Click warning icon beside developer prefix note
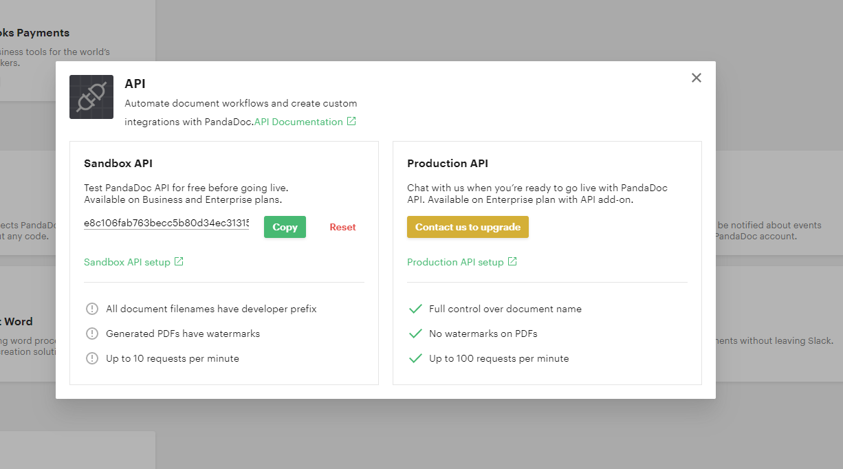843x469 pixels. (x=92, y=309)
